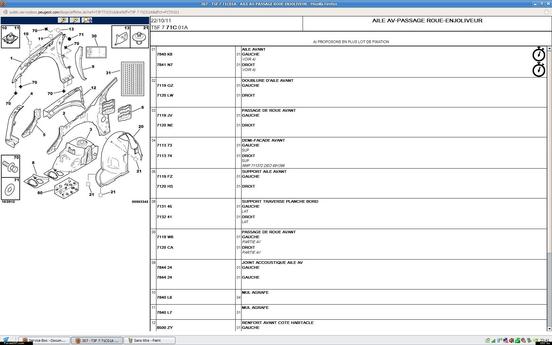
Task: Click heading RENFORT AVANT COTE HABITACLE
Action: pyautogui.click(x=278, y=323)
